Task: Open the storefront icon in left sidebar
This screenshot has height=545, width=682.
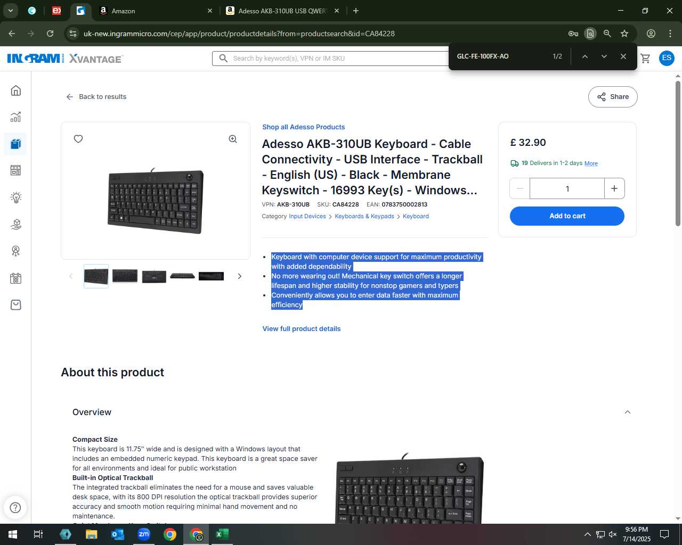Action: pos(16,170)
